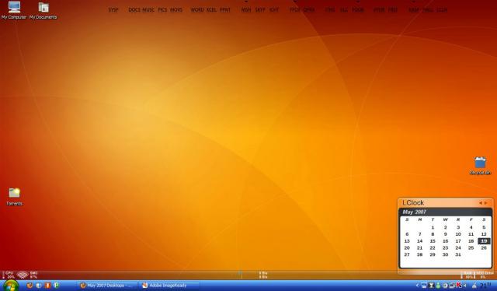Click the RAM usage meter

click(x=467, y=275)
